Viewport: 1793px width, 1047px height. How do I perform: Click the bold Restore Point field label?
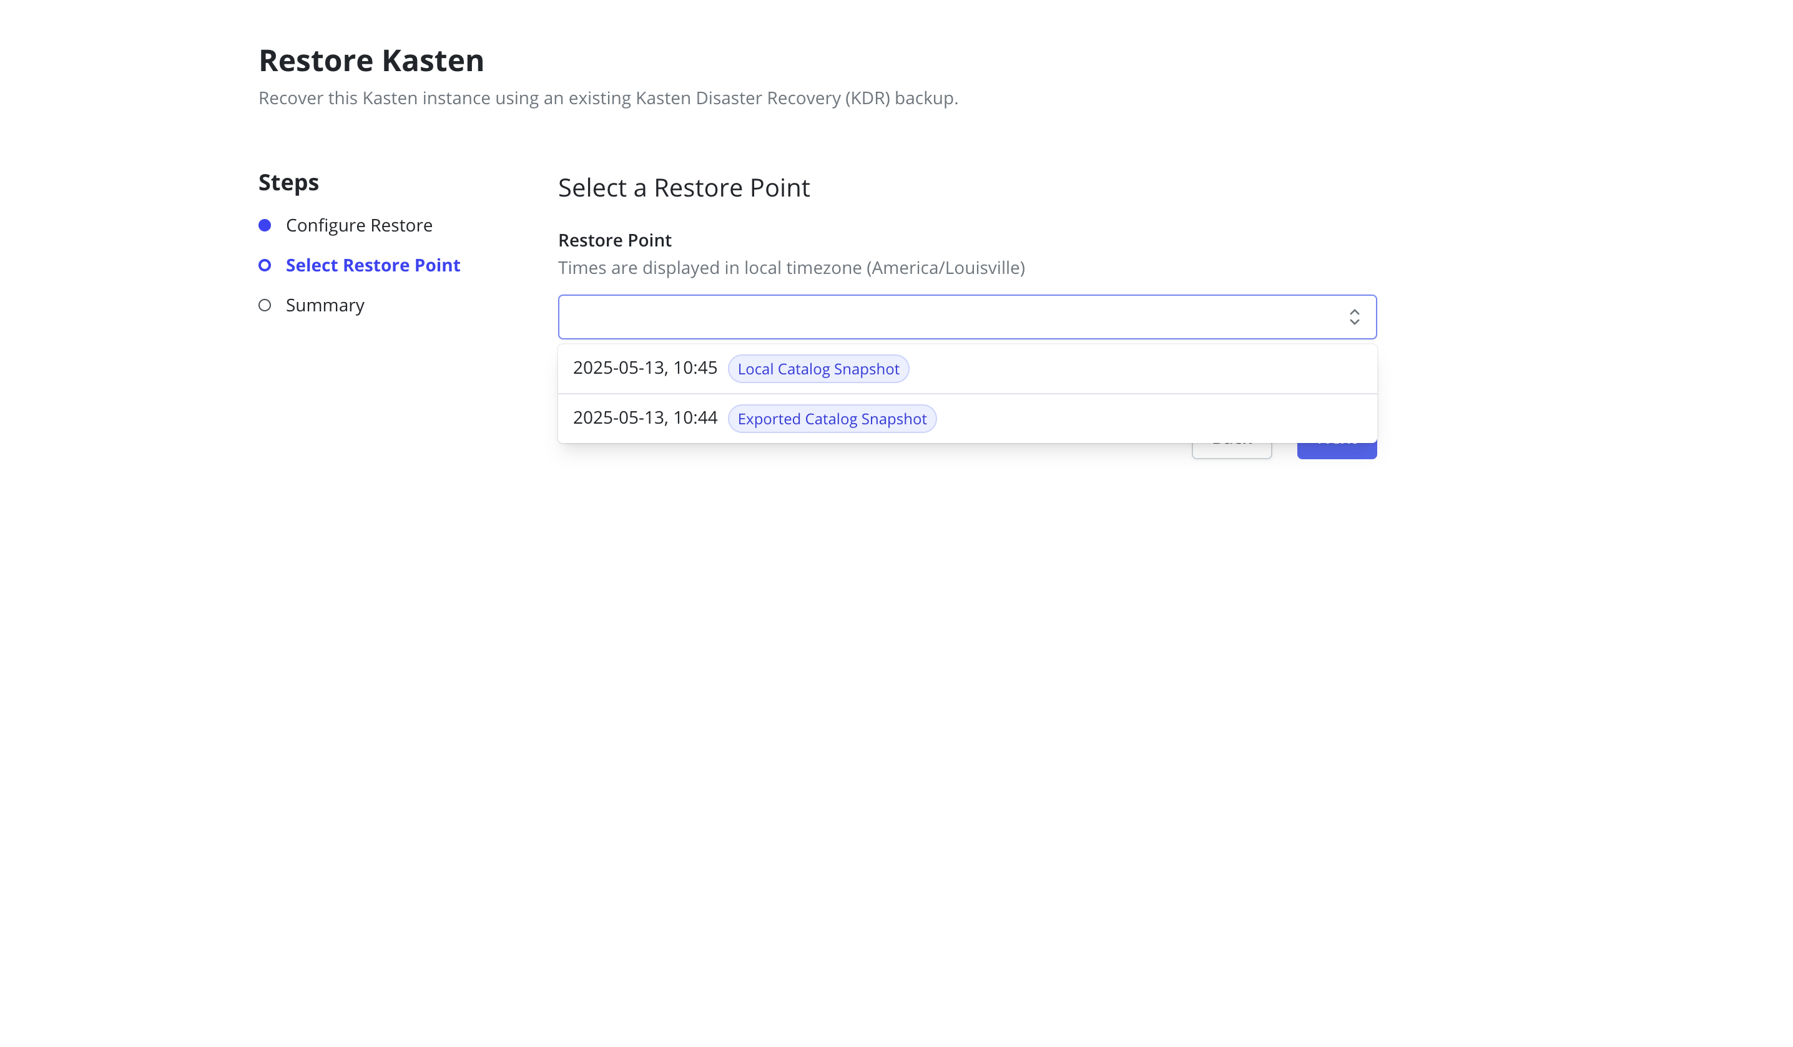point(615,240)
